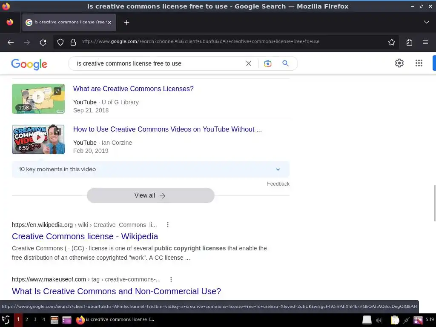View site security lock info
Image resolution: width=436 pixels, height=327 pixels.
click(x=73, y=42)
